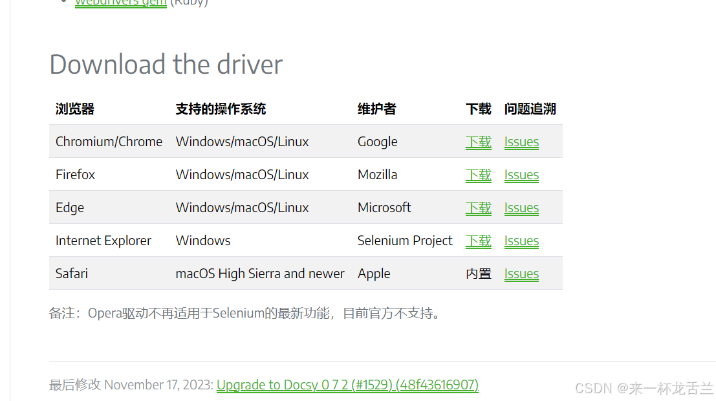Click the 浏览器 column header
This screenshot has width=716, height=401.
point(75,109)
